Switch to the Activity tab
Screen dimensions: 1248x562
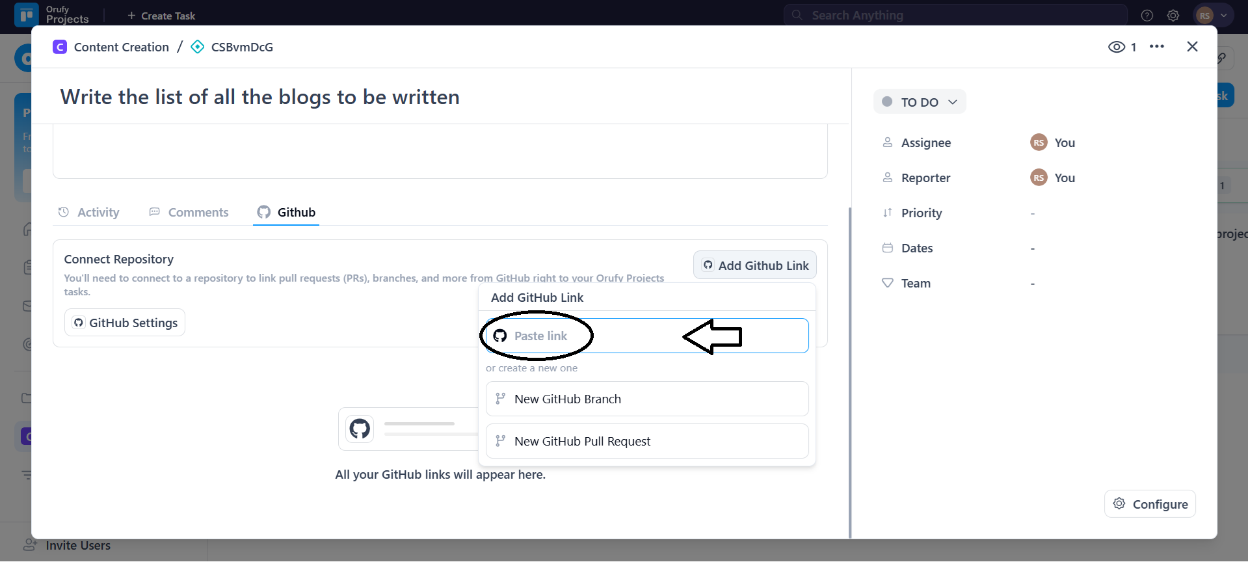pos(89,212)
